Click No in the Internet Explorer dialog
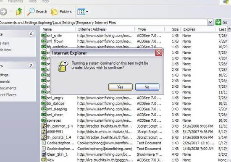The width and height of the screenshot is (231, 162). tap(147, 87)
